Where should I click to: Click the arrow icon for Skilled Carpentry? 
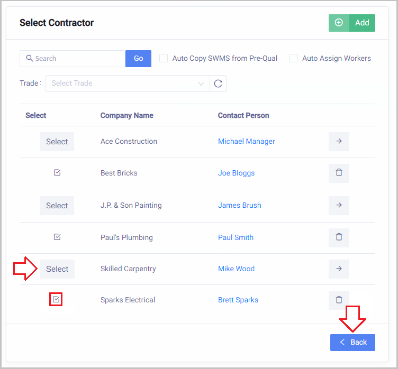[x=339, y=269]
